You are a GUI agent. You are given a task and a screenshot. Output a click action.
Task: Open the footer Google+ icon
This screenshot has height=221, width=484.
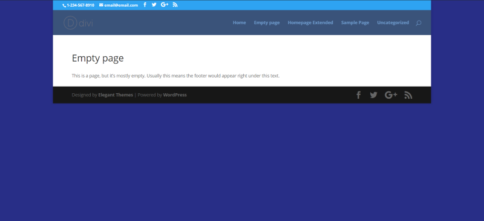391,95
